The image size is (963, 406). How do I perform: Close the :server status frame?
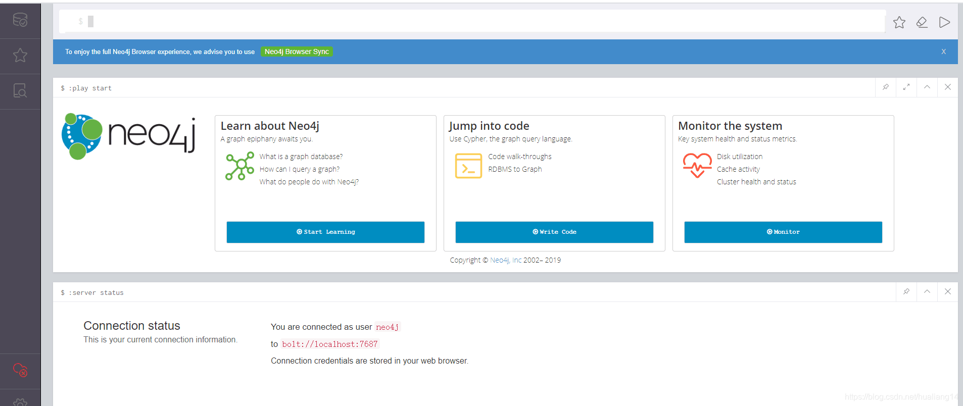tap(948, 292)
